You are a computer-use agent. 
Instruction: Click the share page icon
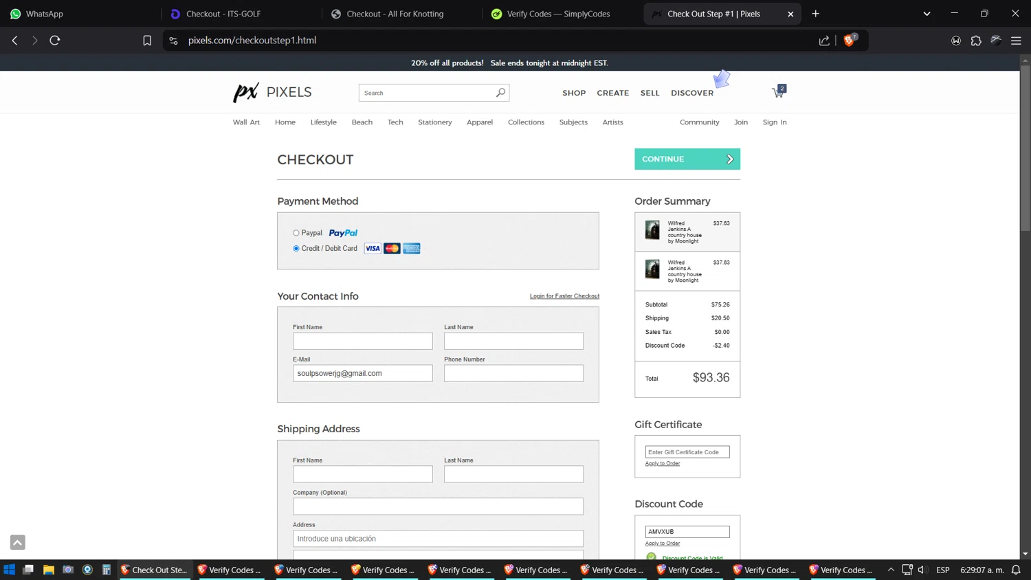(x=824, y=41)
